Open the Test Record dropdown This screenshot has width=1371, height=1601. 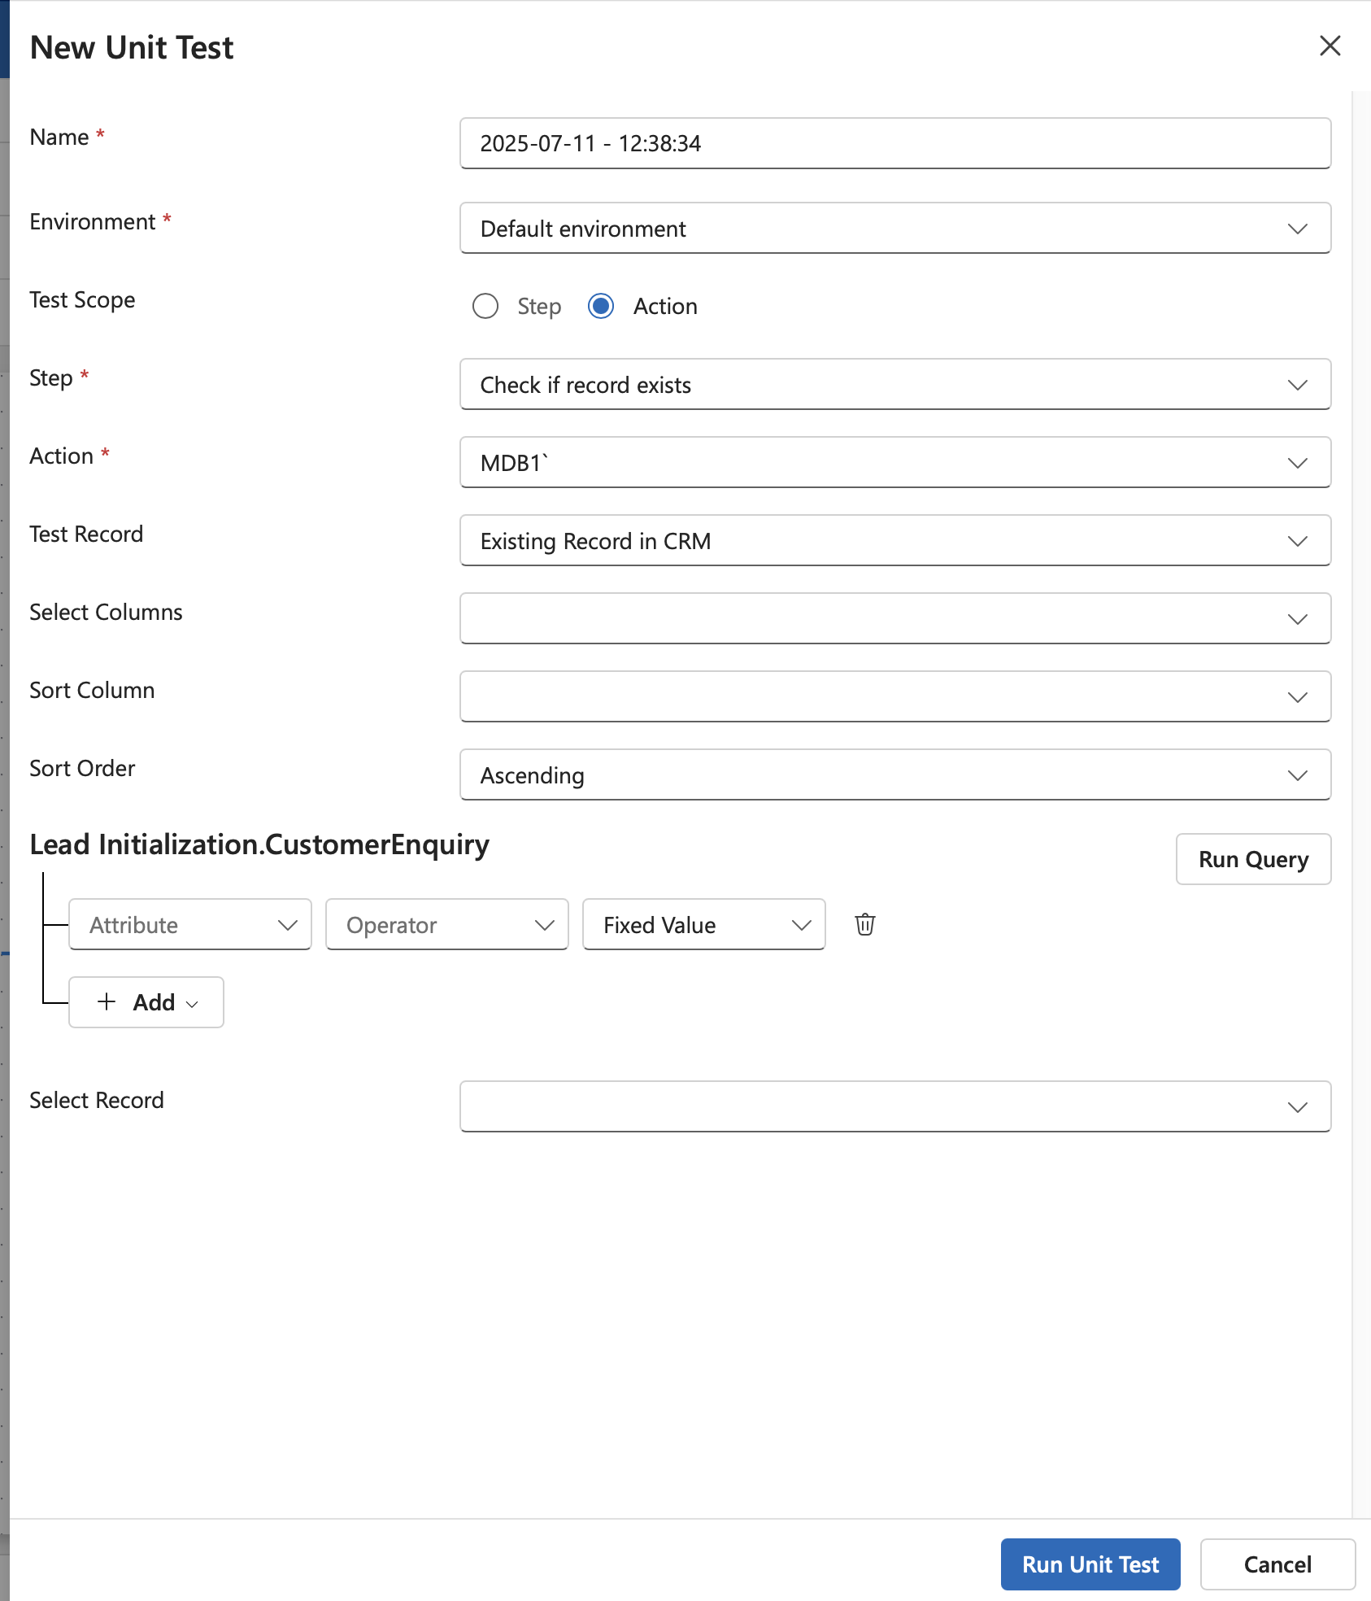894,540
